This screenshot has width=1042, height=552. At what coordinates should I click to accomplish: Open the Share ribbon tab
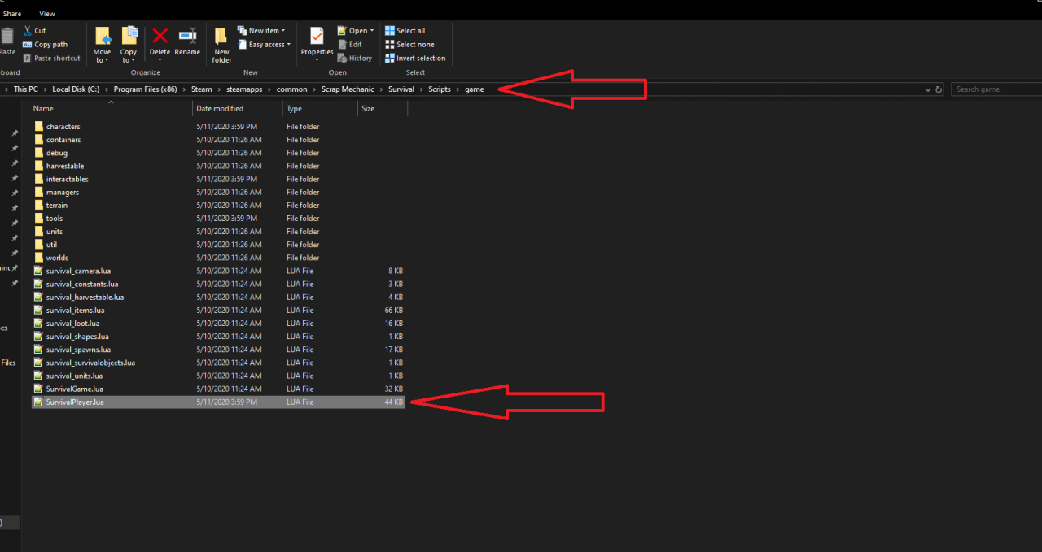pos(12,14)
